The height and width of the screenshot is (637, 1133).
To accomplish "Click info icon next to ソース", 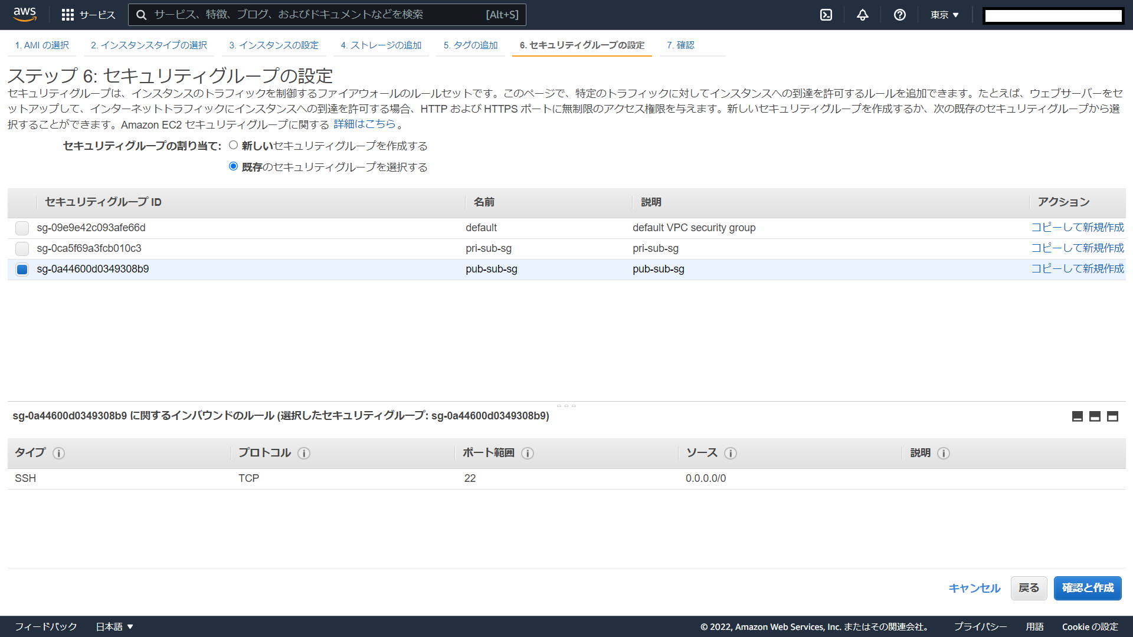I will pyautogui.click(x=730, y=453).
